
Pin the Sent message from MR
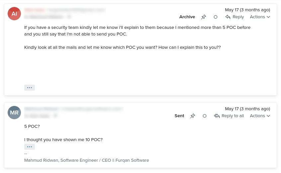pyautogui.click(x=192, y=116)
